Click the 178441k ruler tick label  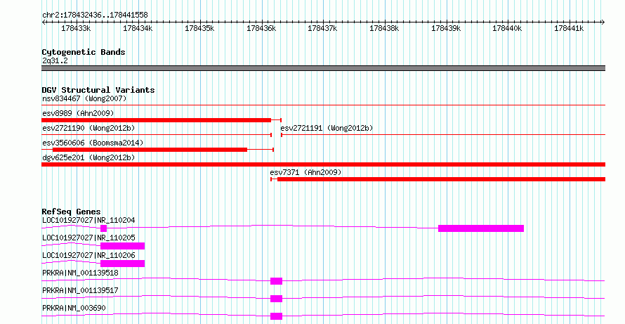[x=570, y=28]
